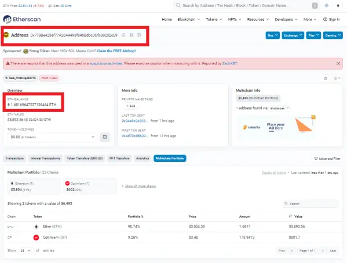Click the Buy button
This screenshot has width=347, height=263.
tap(273, 35)
